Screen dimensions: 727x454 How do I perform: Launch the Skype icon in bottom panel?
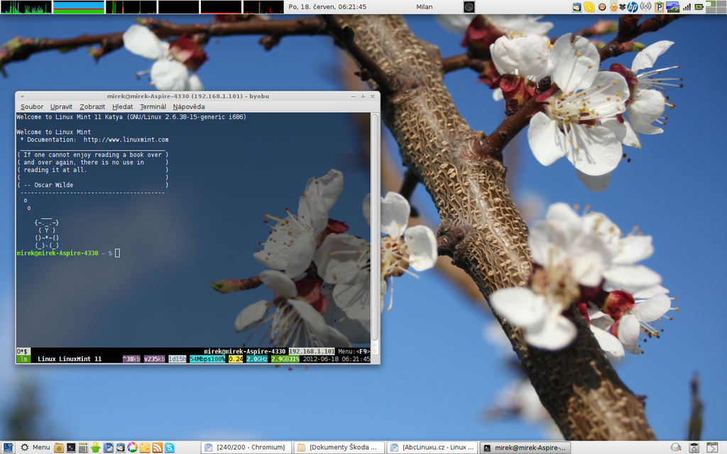(170, 448)
